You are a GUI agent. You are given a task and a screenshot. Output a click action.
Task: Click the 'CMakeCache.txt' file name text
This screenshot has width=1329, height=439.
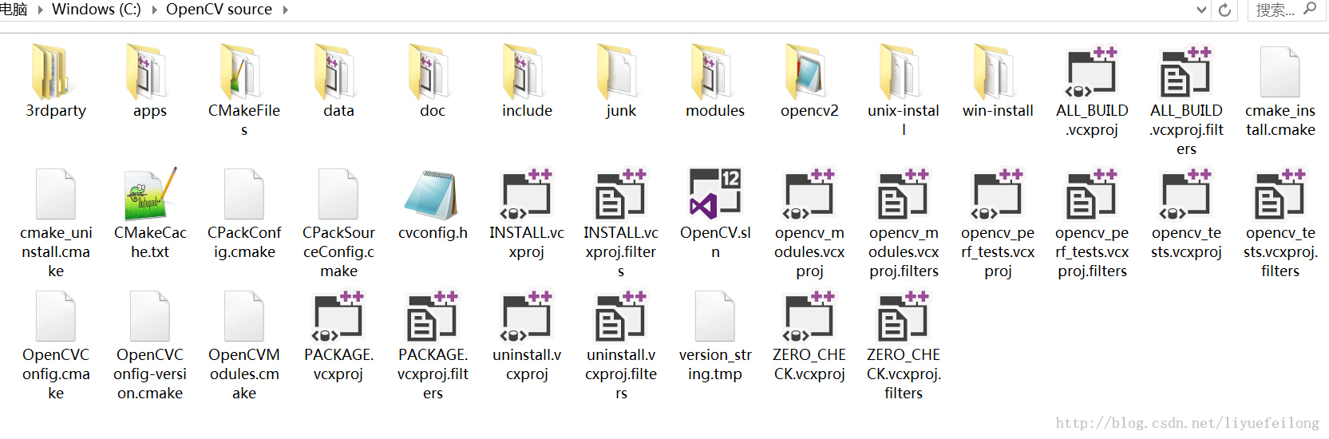point(150,243)
